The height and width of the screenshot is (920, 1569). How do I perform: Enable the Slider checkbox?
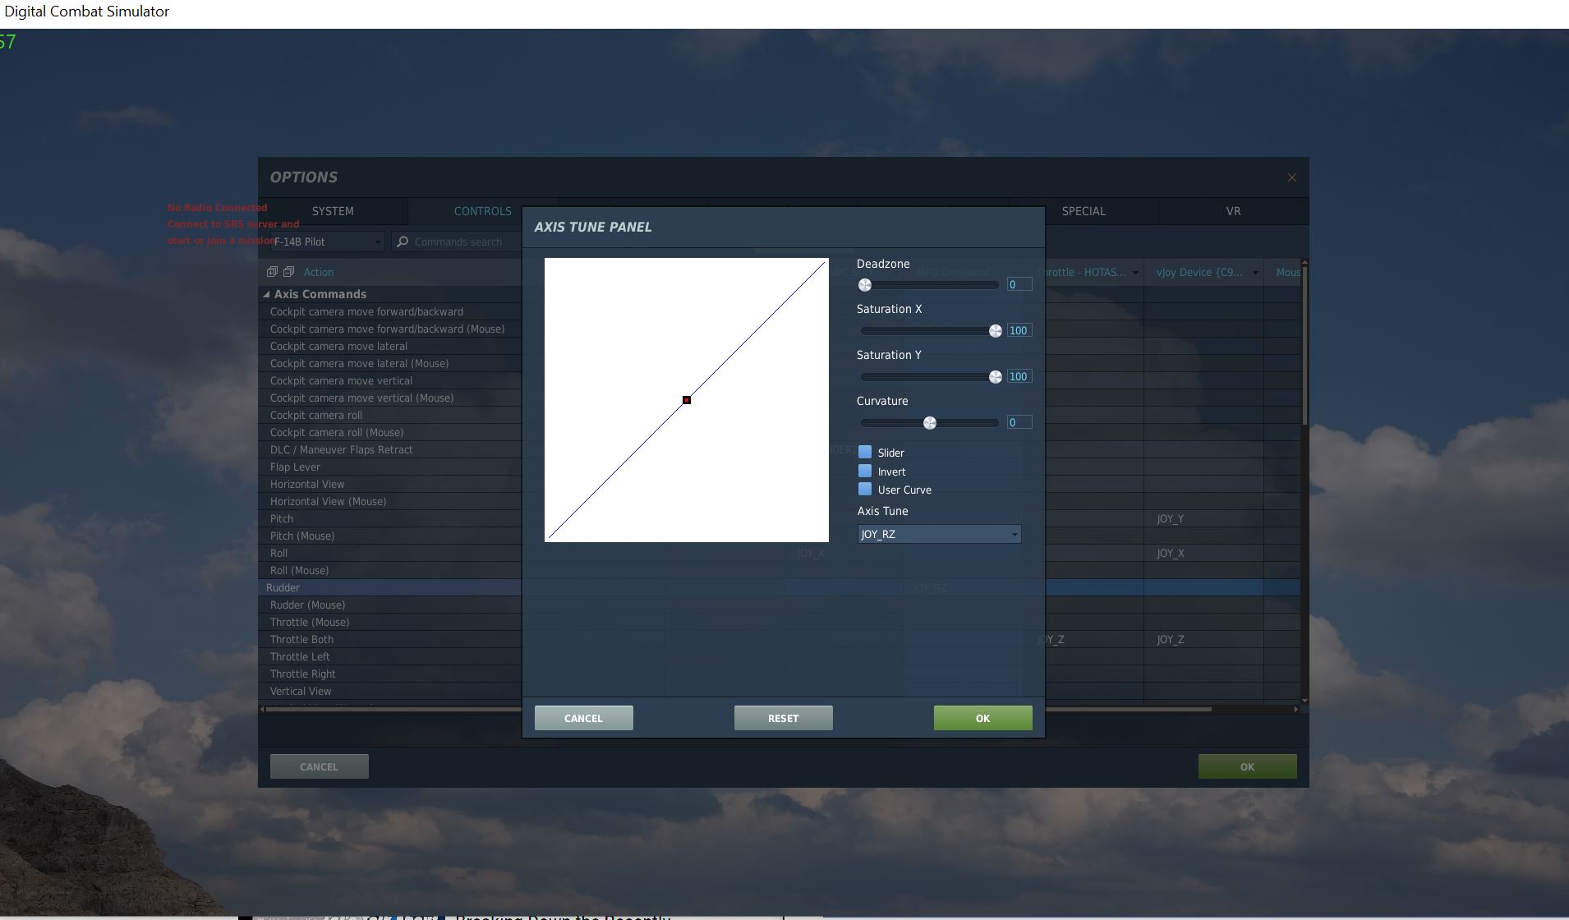[x=865, y=453]
